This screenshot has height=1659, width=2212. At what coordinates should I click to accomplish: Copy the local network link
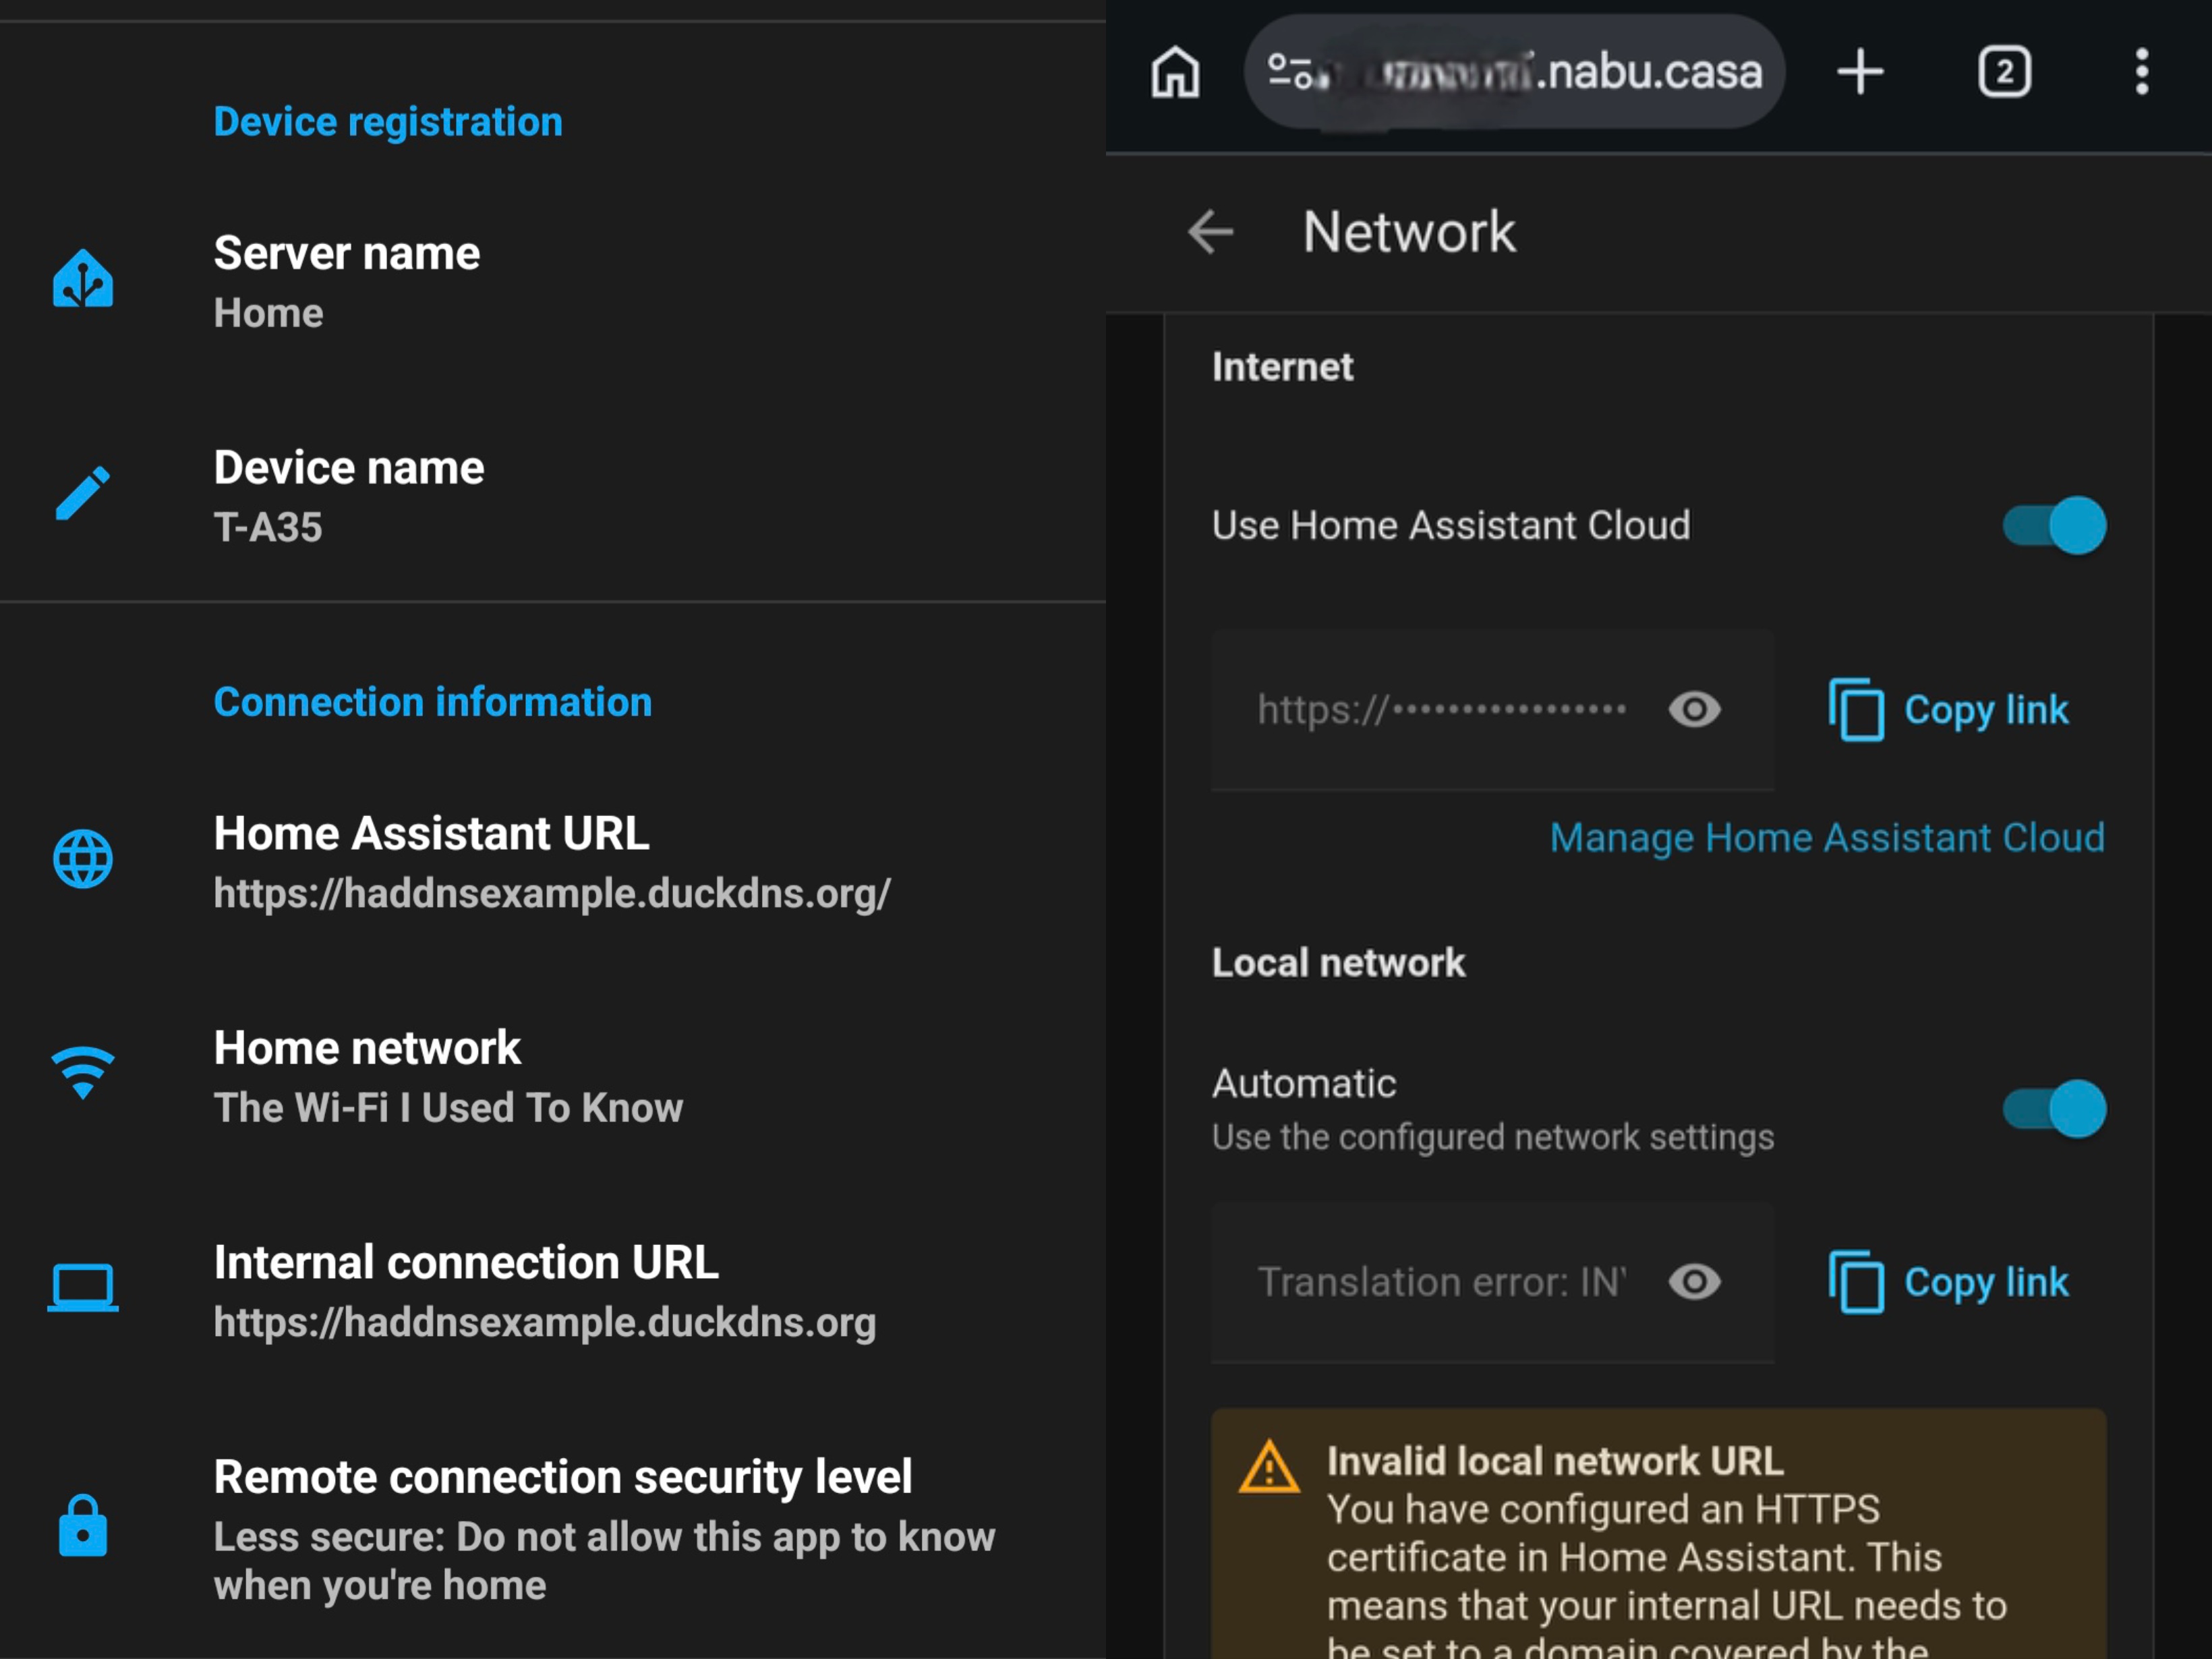[1949, 1282]
